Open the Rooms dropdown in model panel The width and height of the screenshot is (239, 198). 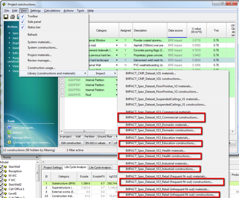point(37,157)
